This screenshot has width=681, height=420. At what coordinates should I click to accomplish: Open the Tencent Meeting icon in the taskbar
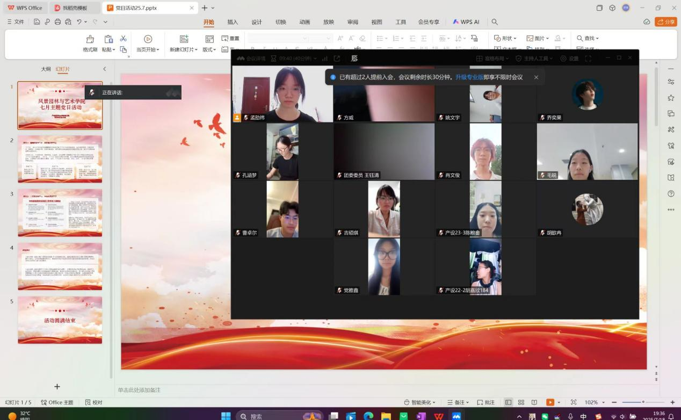coord(457,416)
